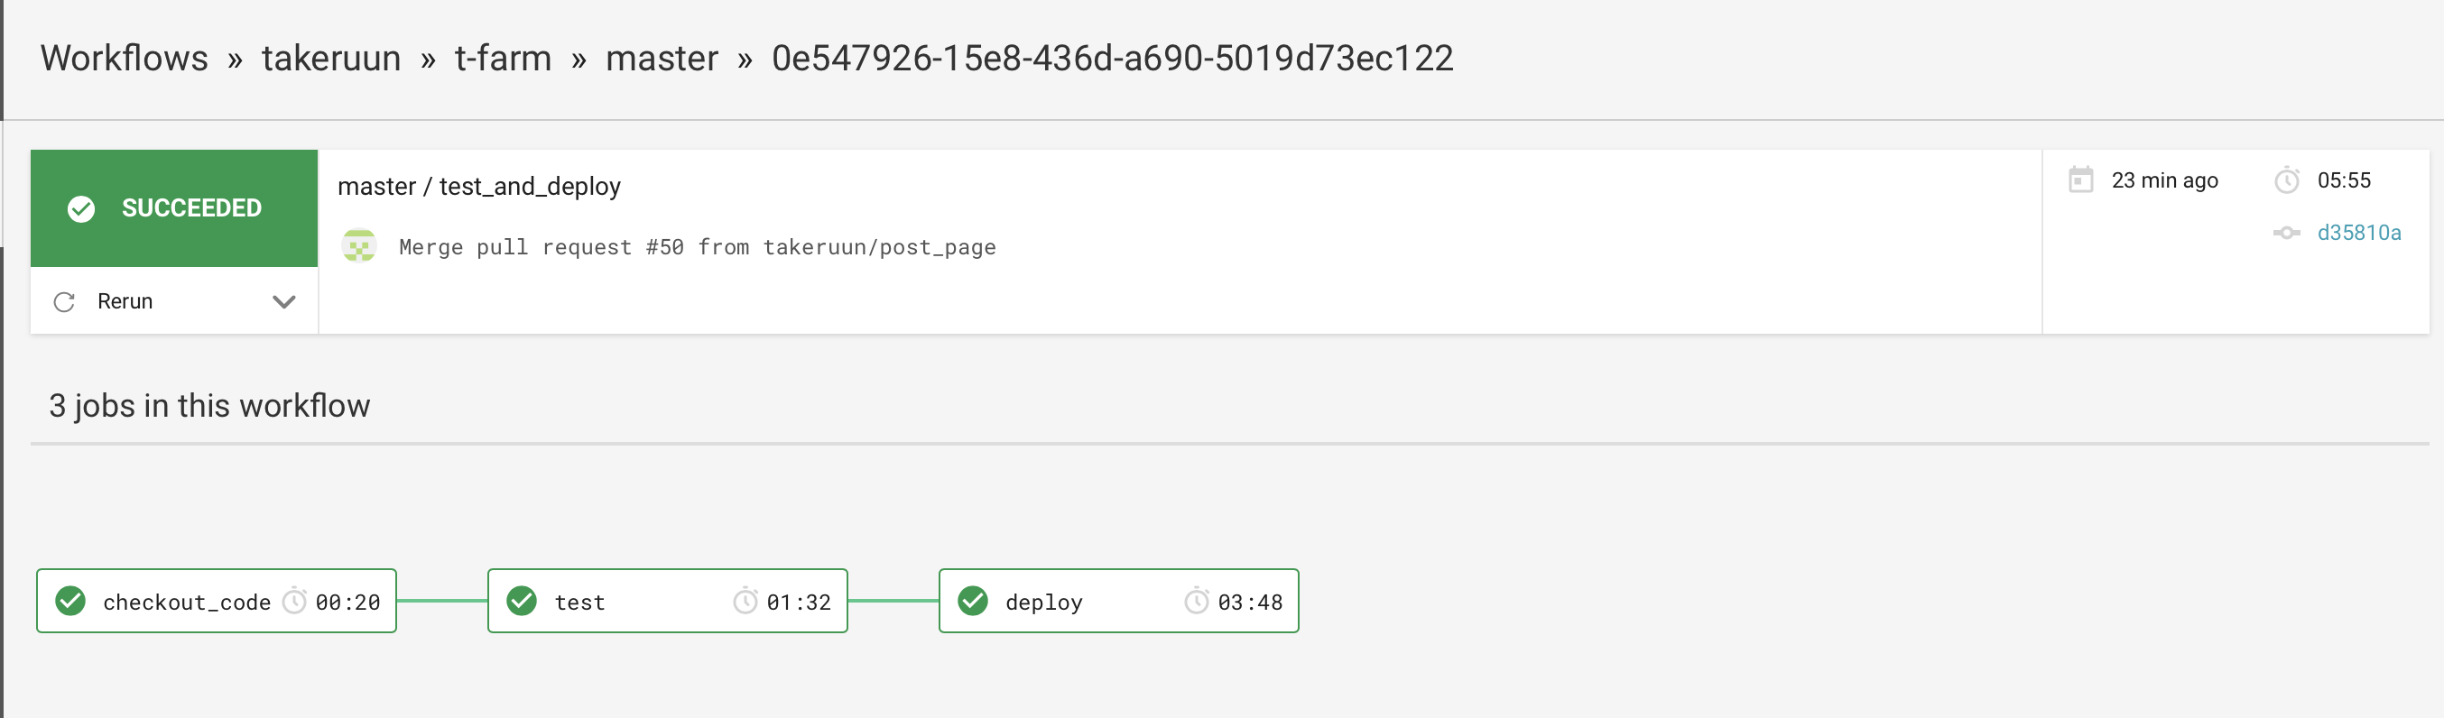This screenshot has height=718, width=2444.
Task: Select the master branch breadcrumb
Action: [x=662, y=58]
